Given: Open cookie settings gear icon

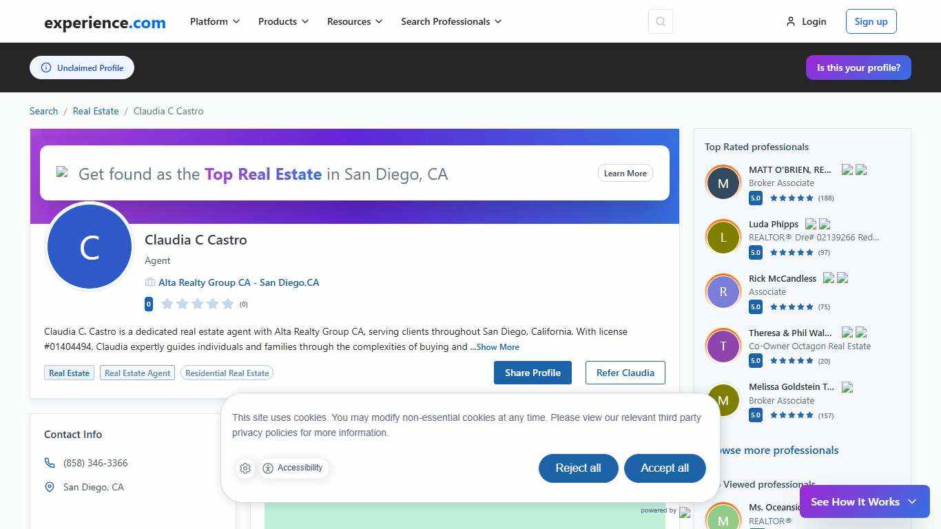Looking at the screenshot, I should pos(245,468).
